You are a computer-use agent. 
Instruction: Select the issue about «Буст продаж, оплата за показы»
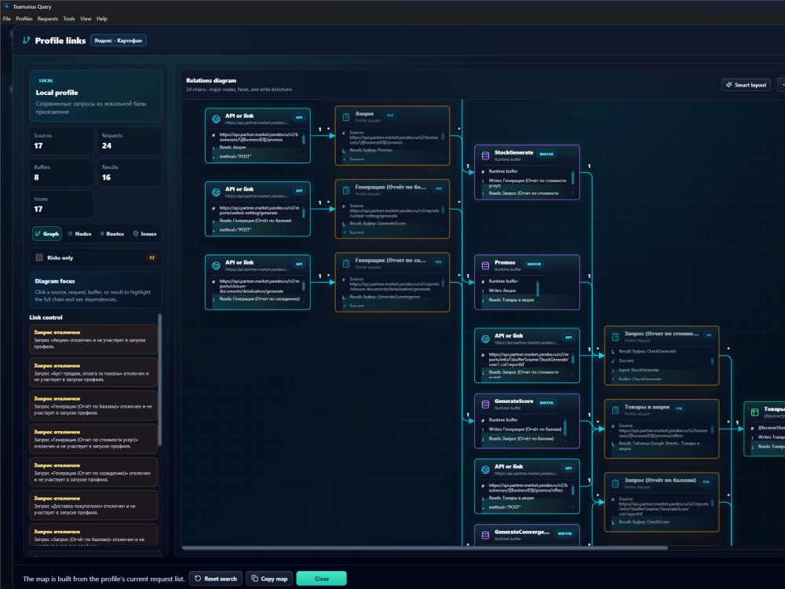(93, 372)
